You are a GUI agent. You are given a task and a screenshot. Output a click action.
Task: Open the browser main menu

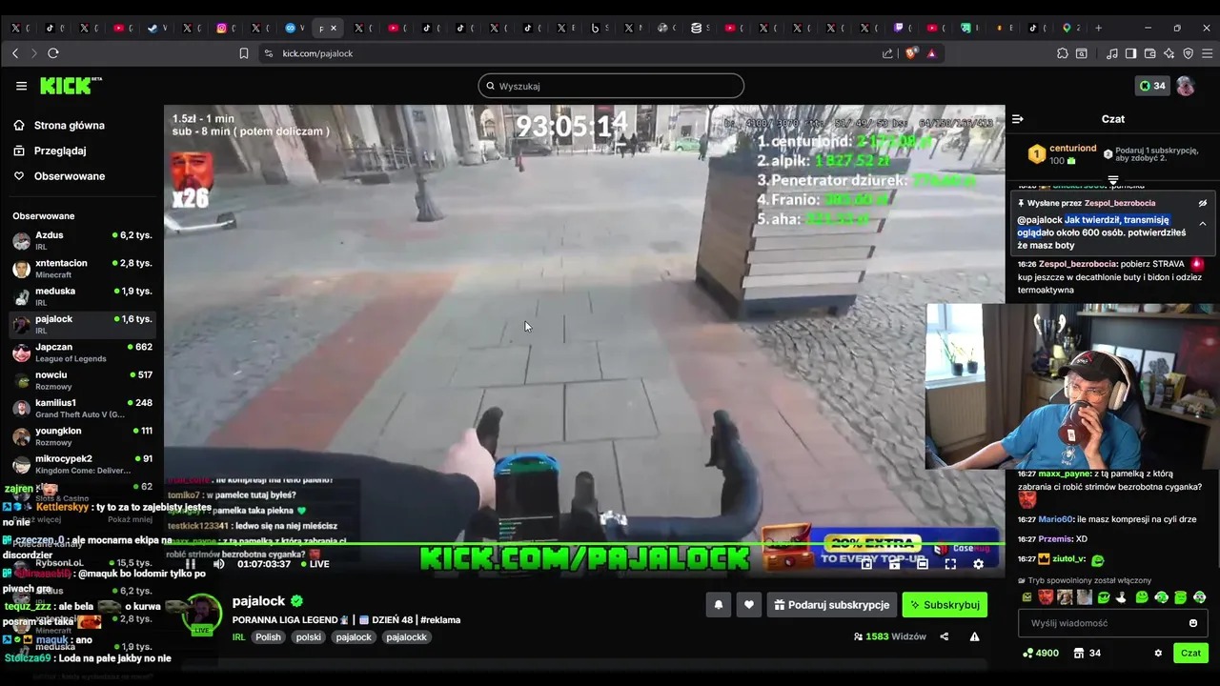[1207, 53]
